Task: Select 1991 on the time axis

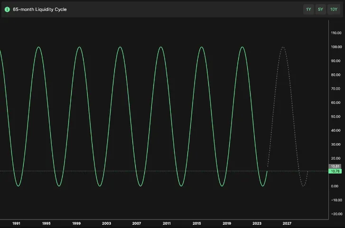Action: (17, 223)
